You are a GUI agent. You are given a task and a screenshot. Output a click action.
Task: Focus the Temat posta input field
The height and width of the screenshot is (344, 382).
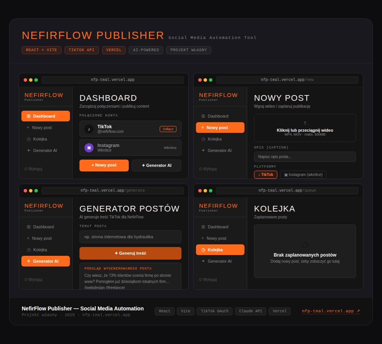click(130, 237)
